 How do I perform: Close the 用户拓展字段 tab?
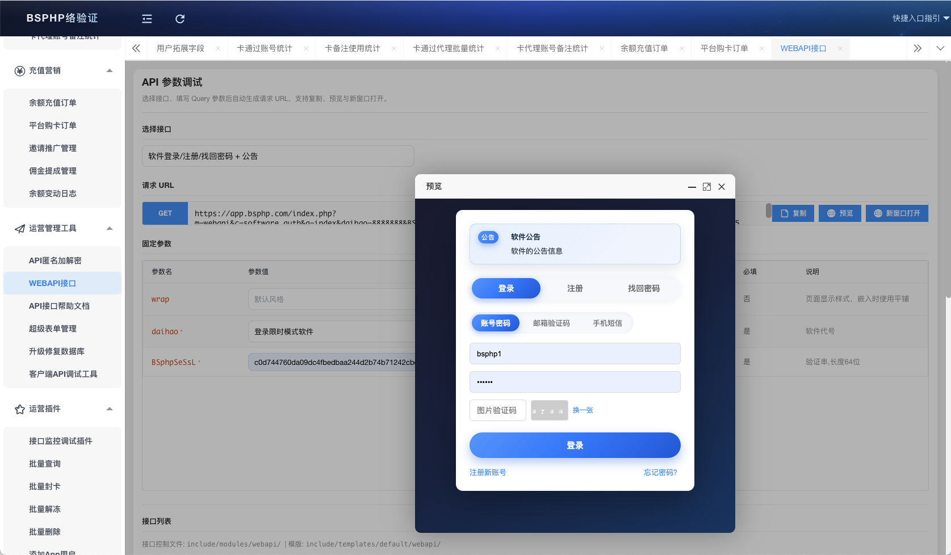218,48
